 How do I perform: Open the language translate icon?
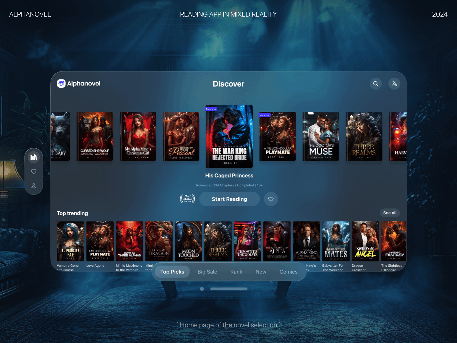point(394,84)
